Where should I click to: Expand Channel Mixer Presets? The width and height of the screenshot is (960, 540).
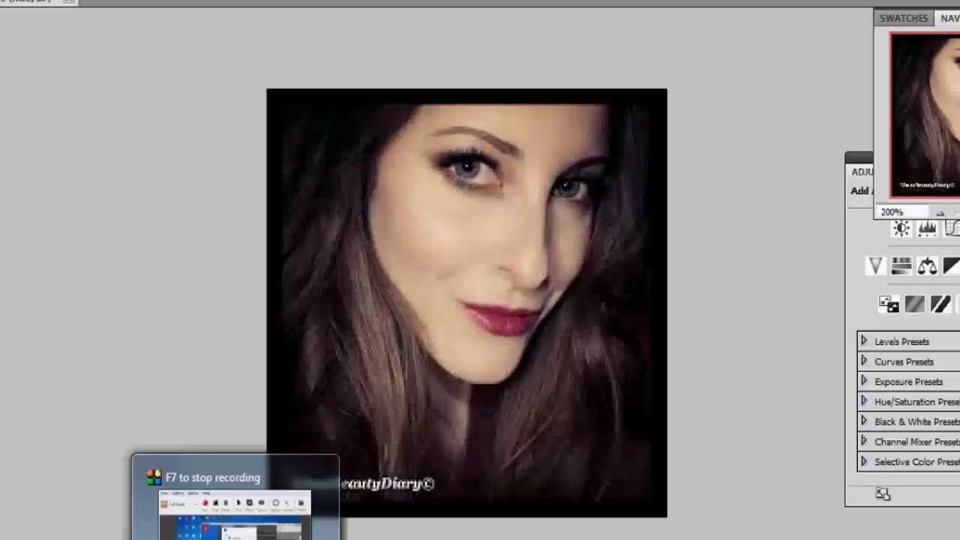click(x=864, y=442)
